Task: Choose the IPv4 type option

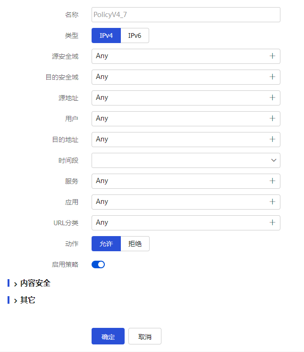Action: pyautogui.click(x=106, y=35)
